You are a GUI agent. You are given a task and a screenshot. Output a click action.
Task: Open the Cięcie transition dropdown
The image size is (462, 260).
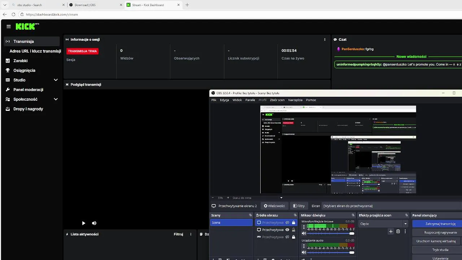(383, 224)
